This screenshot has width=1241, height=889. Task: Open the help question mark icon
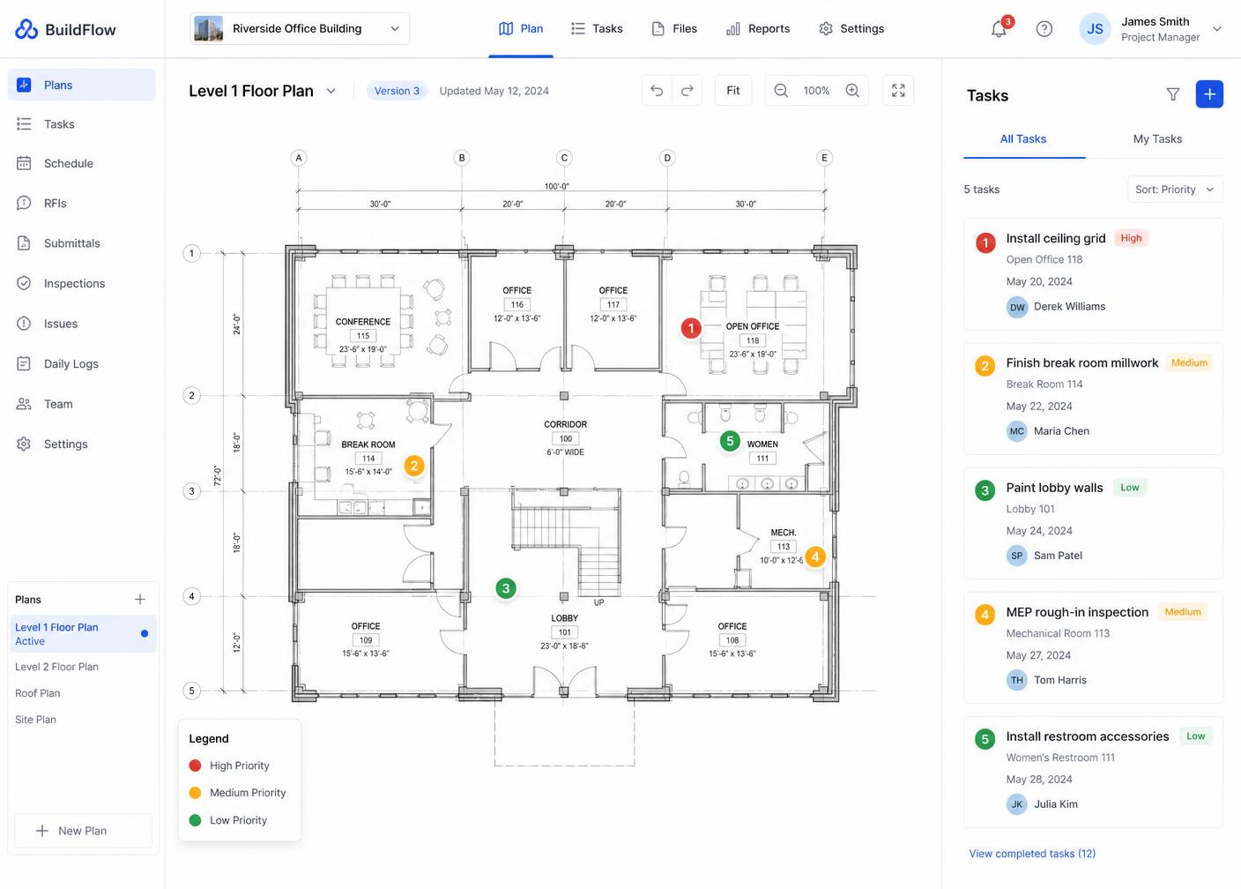click(1044, 29)
